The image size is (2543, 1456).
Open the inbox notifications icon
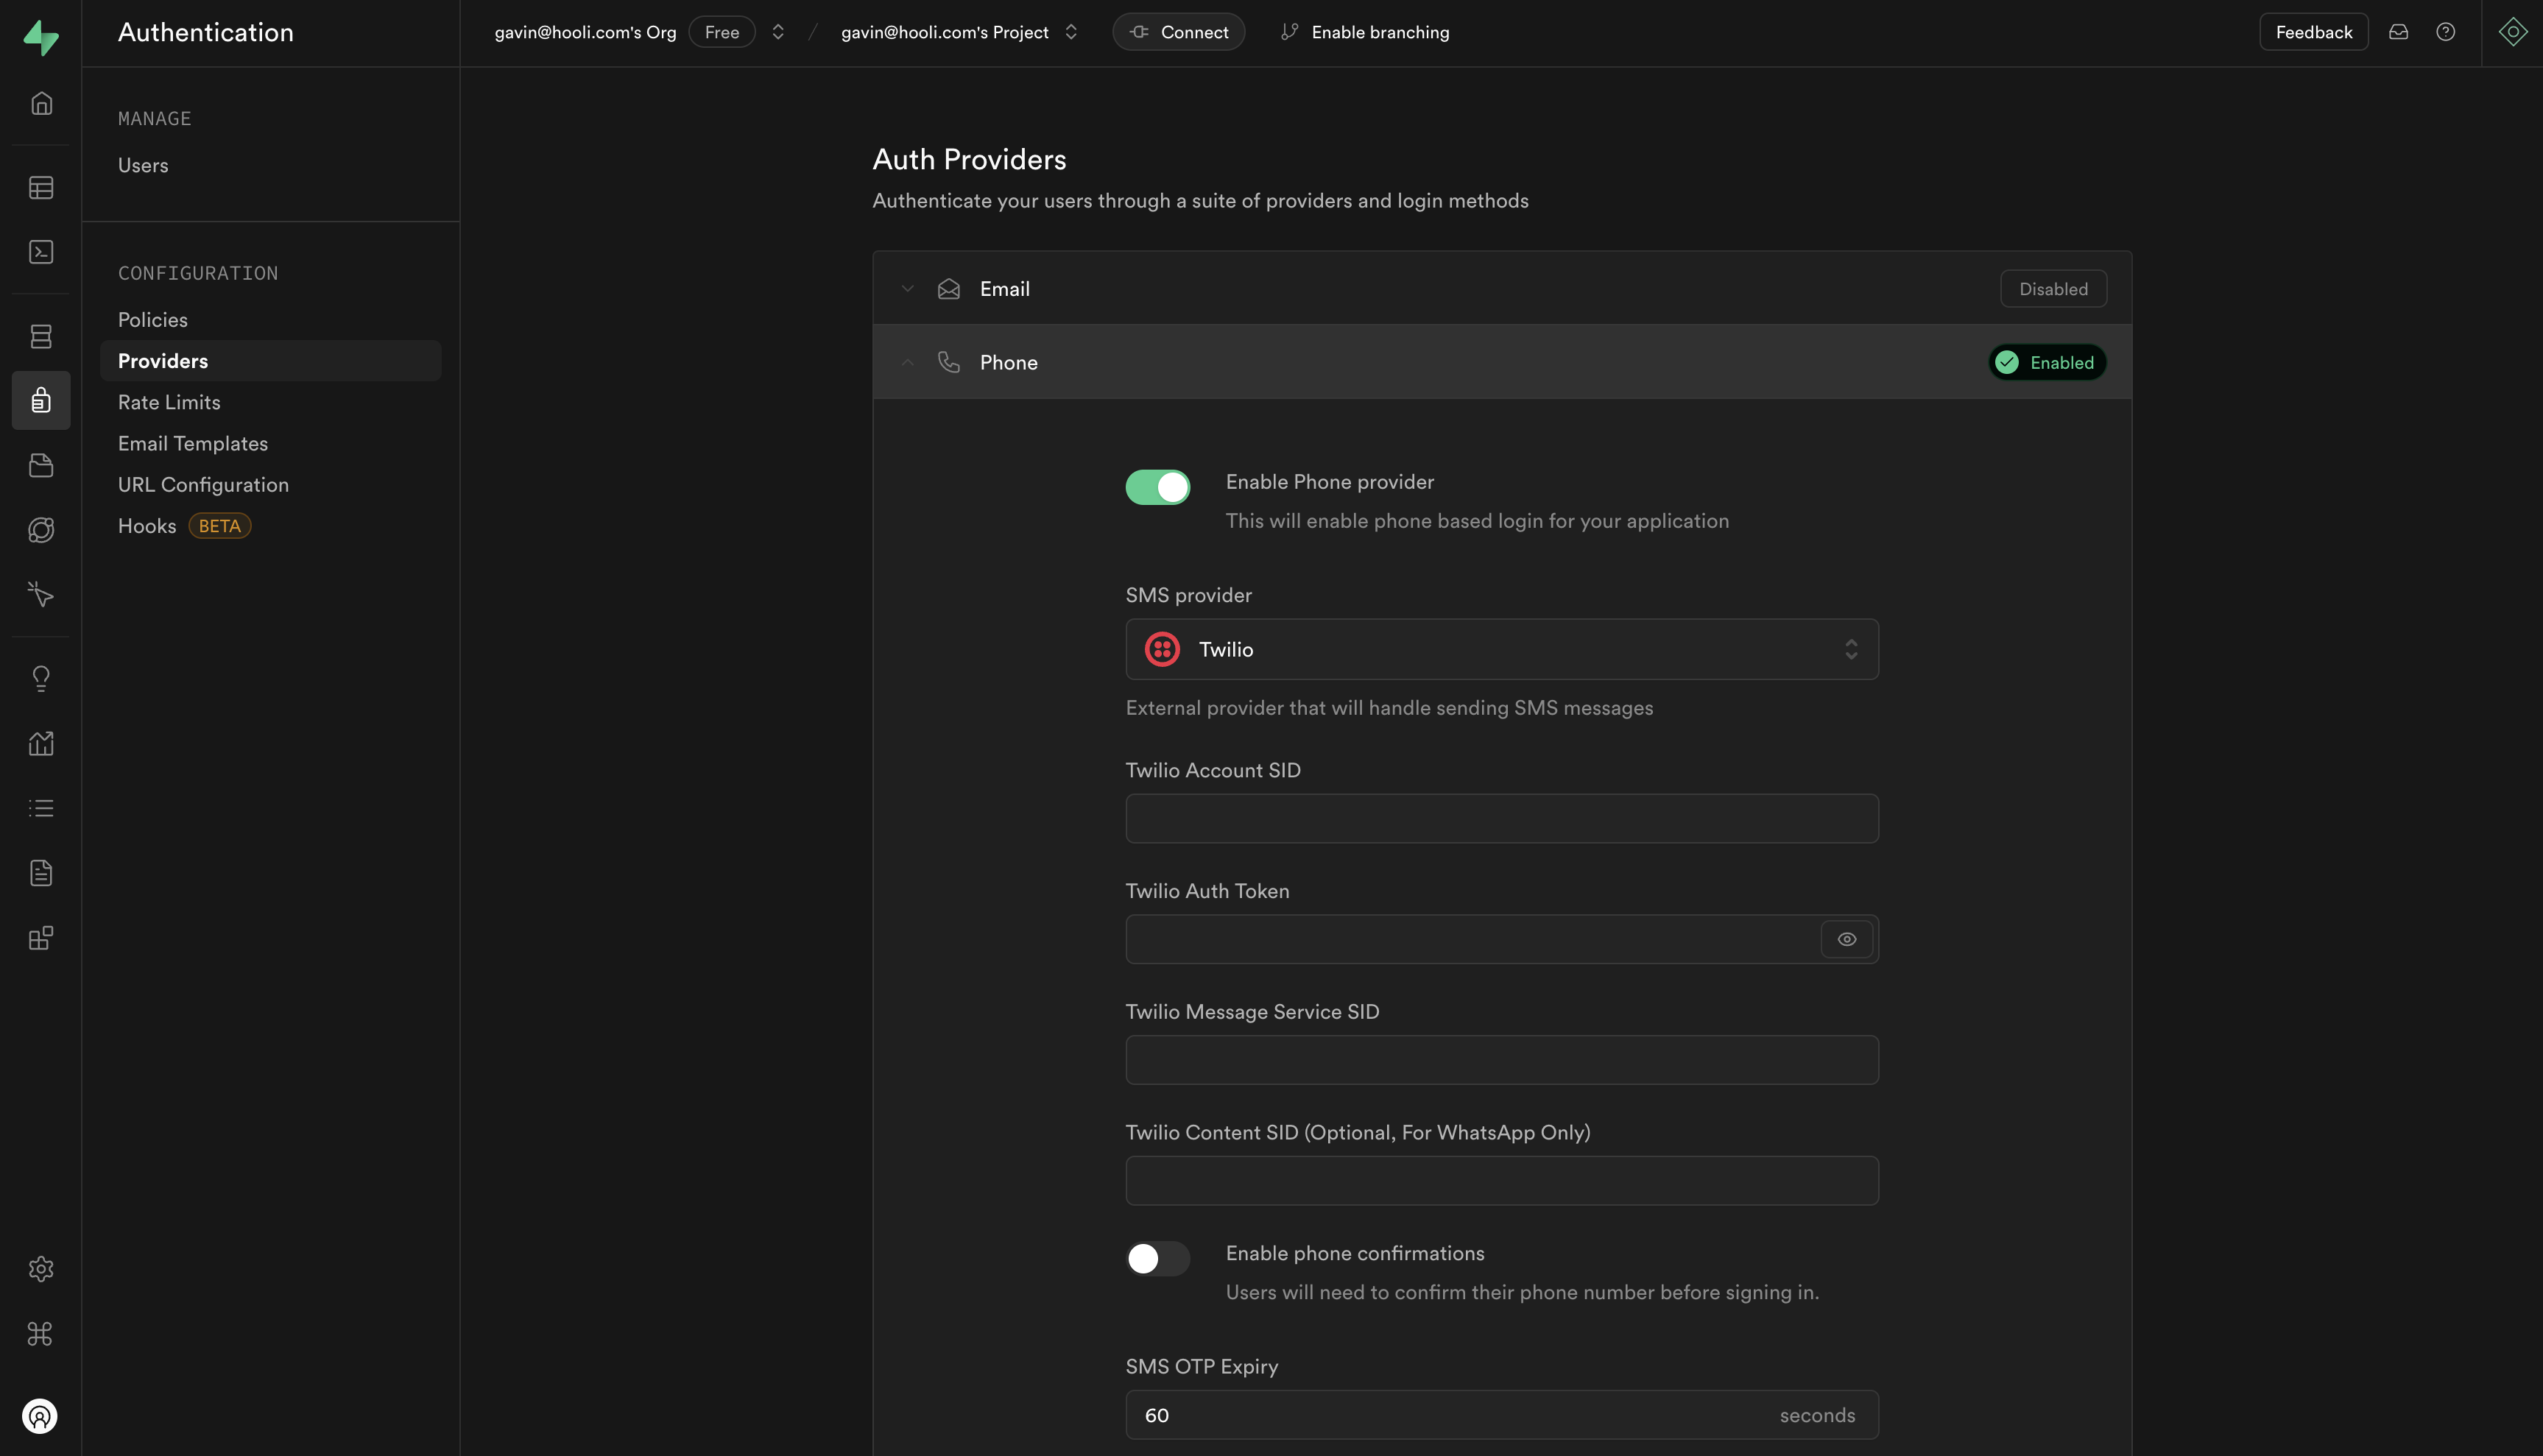coord(2398,32)
